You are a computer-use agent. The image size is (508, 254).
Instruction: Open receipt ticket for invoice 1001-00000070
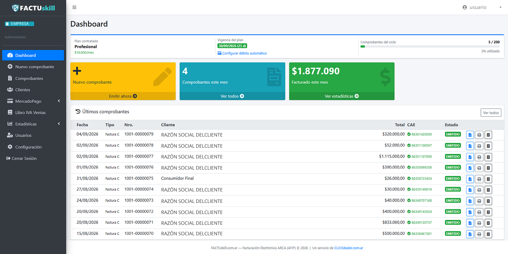(x=488, y=234)
